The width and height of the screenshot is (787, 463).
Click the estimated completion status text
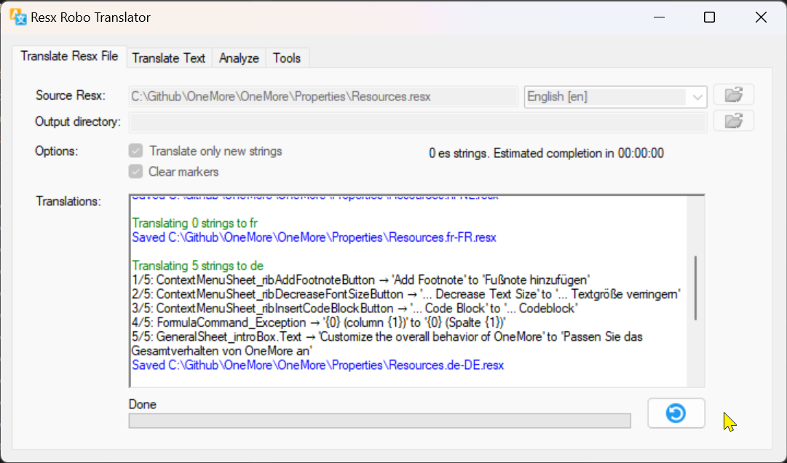tap(546, 154)
